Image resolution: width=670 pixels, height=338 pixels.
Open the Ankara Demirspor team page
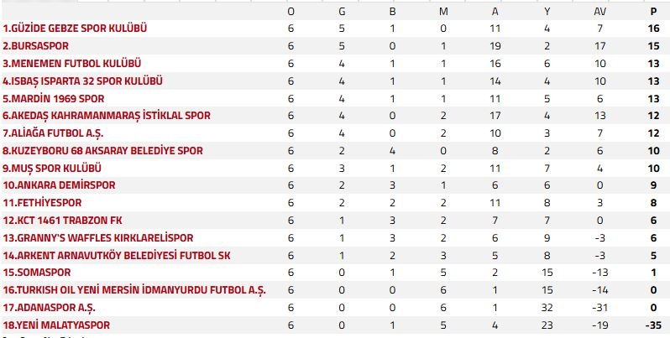click(59, 185)
